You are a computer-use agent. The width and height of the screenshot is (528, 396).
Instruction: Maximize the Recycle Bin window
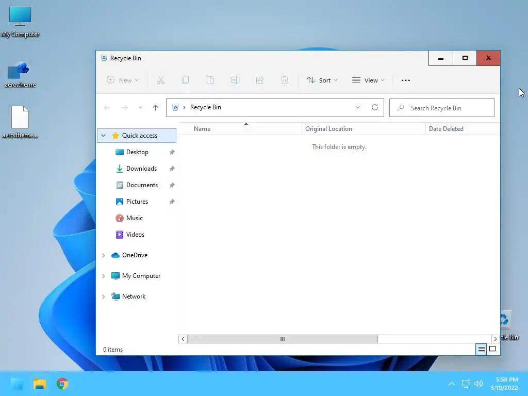[x=465, y=58]
